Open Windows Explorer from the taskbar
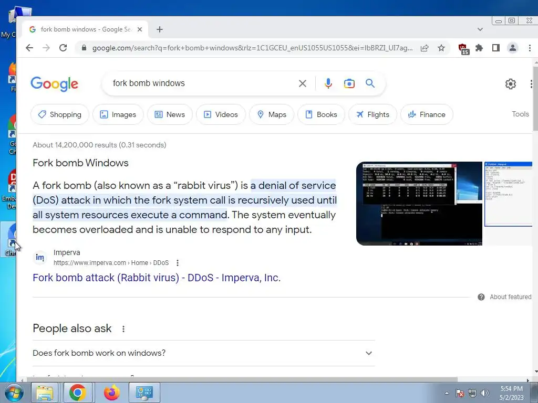 [x=45, y=393]
